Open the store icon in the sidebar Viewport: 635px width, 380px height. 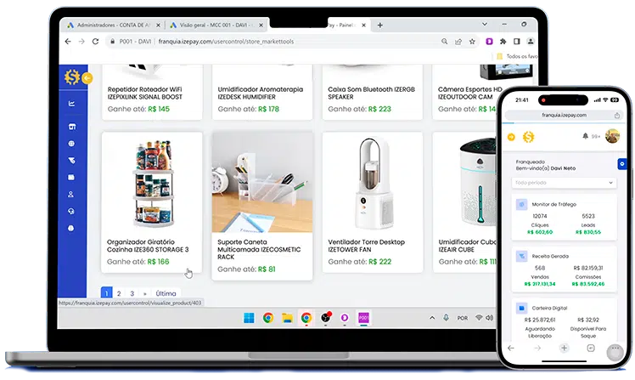tap(71, 127)
